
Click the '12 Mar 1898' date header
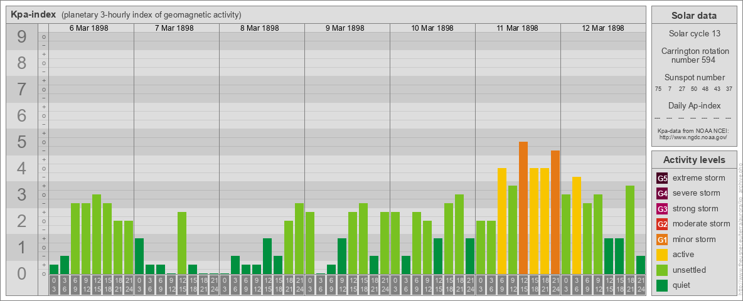point(602,28)
